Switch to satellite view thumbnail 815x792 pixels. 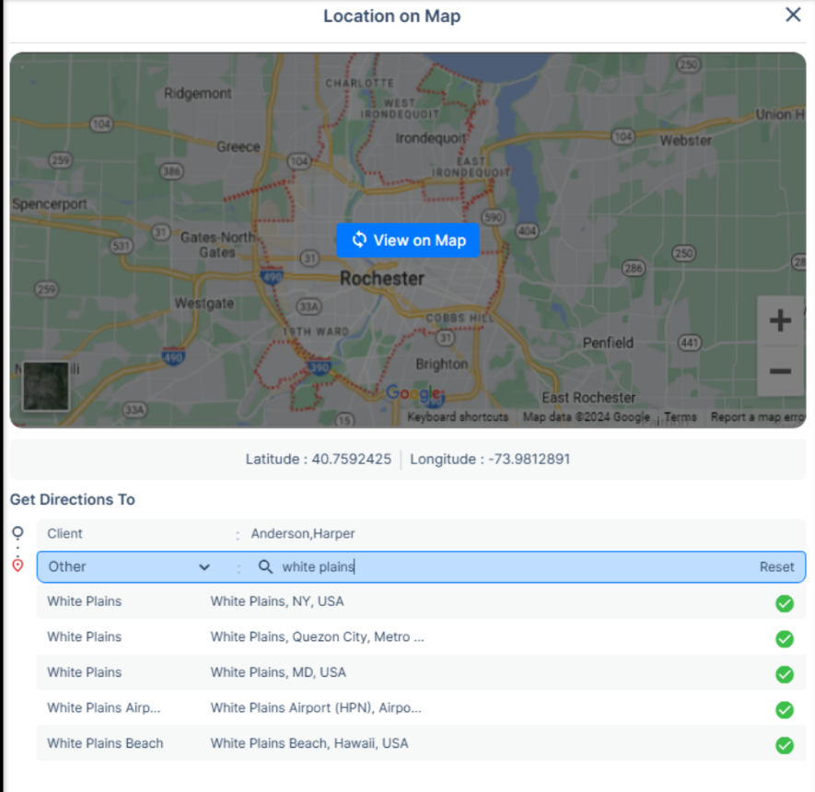pos(46,386)
